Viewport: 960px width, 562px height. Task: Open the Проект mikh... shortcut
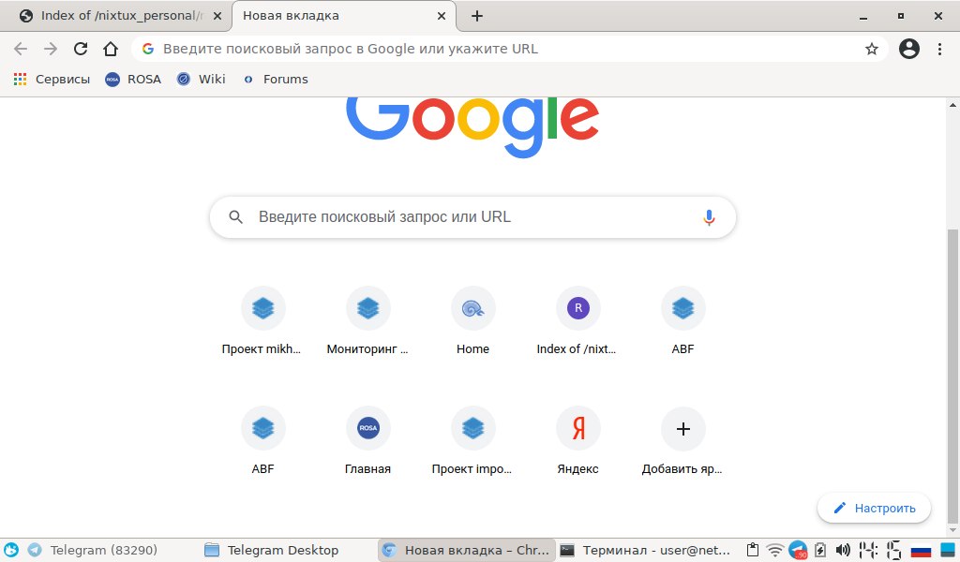coord(262,321)
